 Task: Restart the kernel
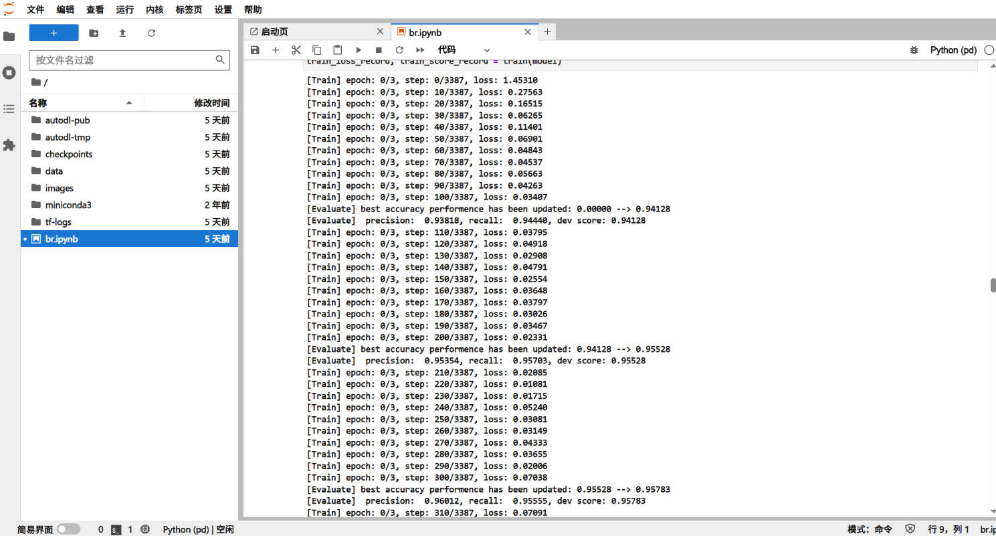(x=399, y=50)
